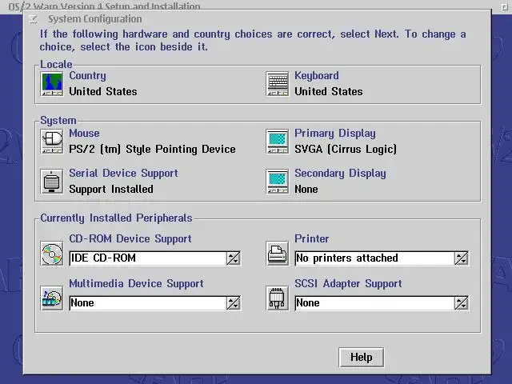
Task: Expand the Multimedia Device Support dropdown arrow
Action: point(233,303)
